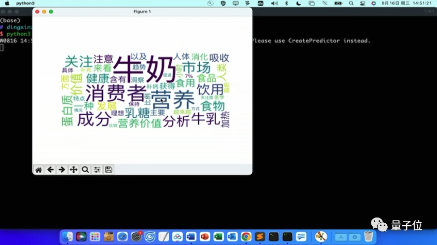Open the configure subplots dialog

(97, 170)
